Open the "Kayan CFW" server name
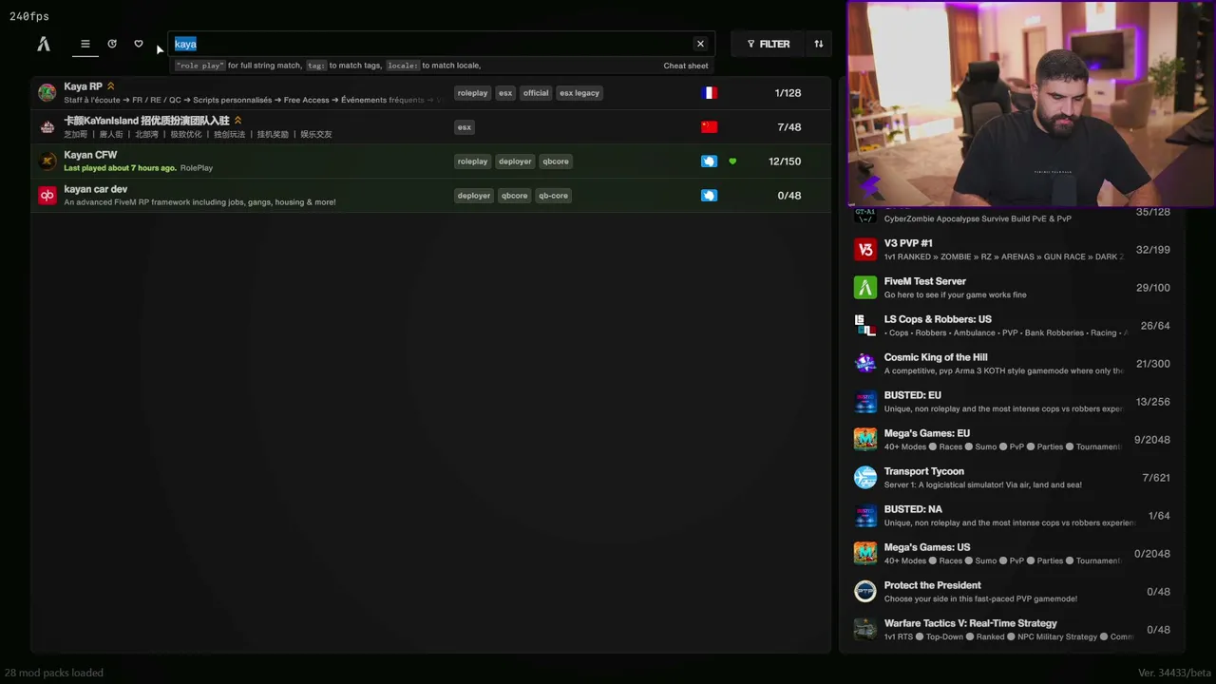Viewport: 1216px width, 684px height. coord(90,155)
